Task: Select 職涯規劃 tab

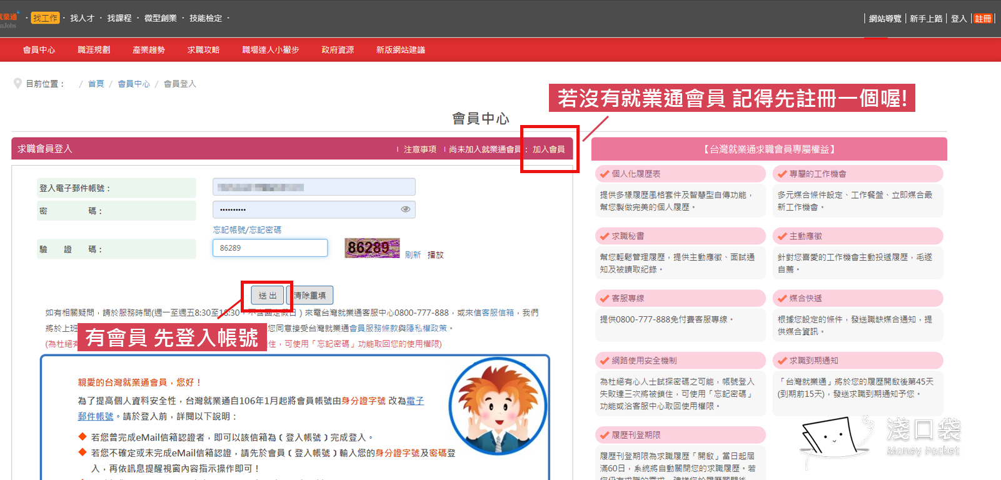Action: click(x=94, y=50)
